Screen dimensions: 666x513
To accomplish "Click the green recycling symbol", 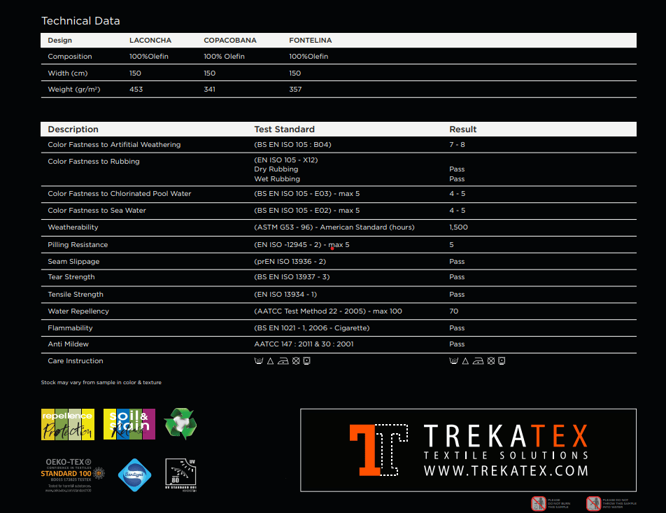I will (180, 423).
